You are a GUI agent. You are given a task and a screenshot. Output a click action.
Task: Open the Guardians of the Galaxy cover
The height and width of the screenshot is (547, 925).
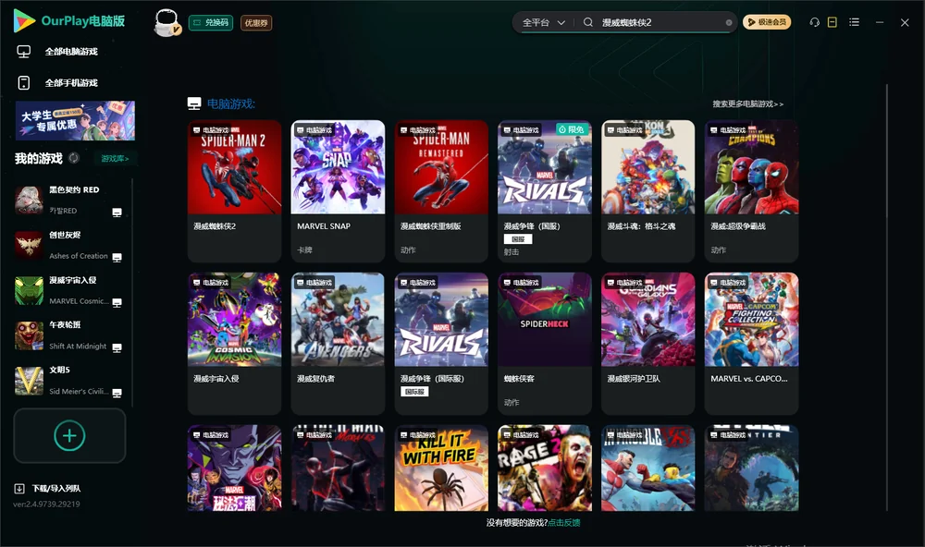tap(648, 320)
